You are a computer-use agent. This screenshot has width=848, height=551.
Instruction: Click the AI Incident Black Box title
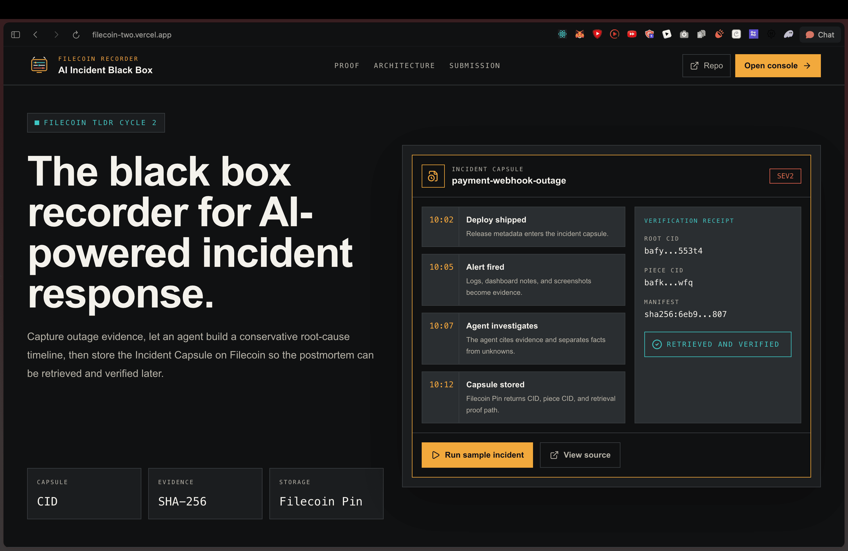click(x=105, y=70)
